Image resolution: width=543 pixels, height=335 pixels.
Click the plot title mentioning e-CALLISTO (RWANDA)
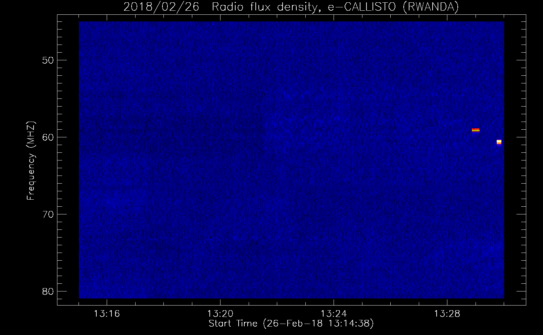pyautogui.click(x=291, y=7)
